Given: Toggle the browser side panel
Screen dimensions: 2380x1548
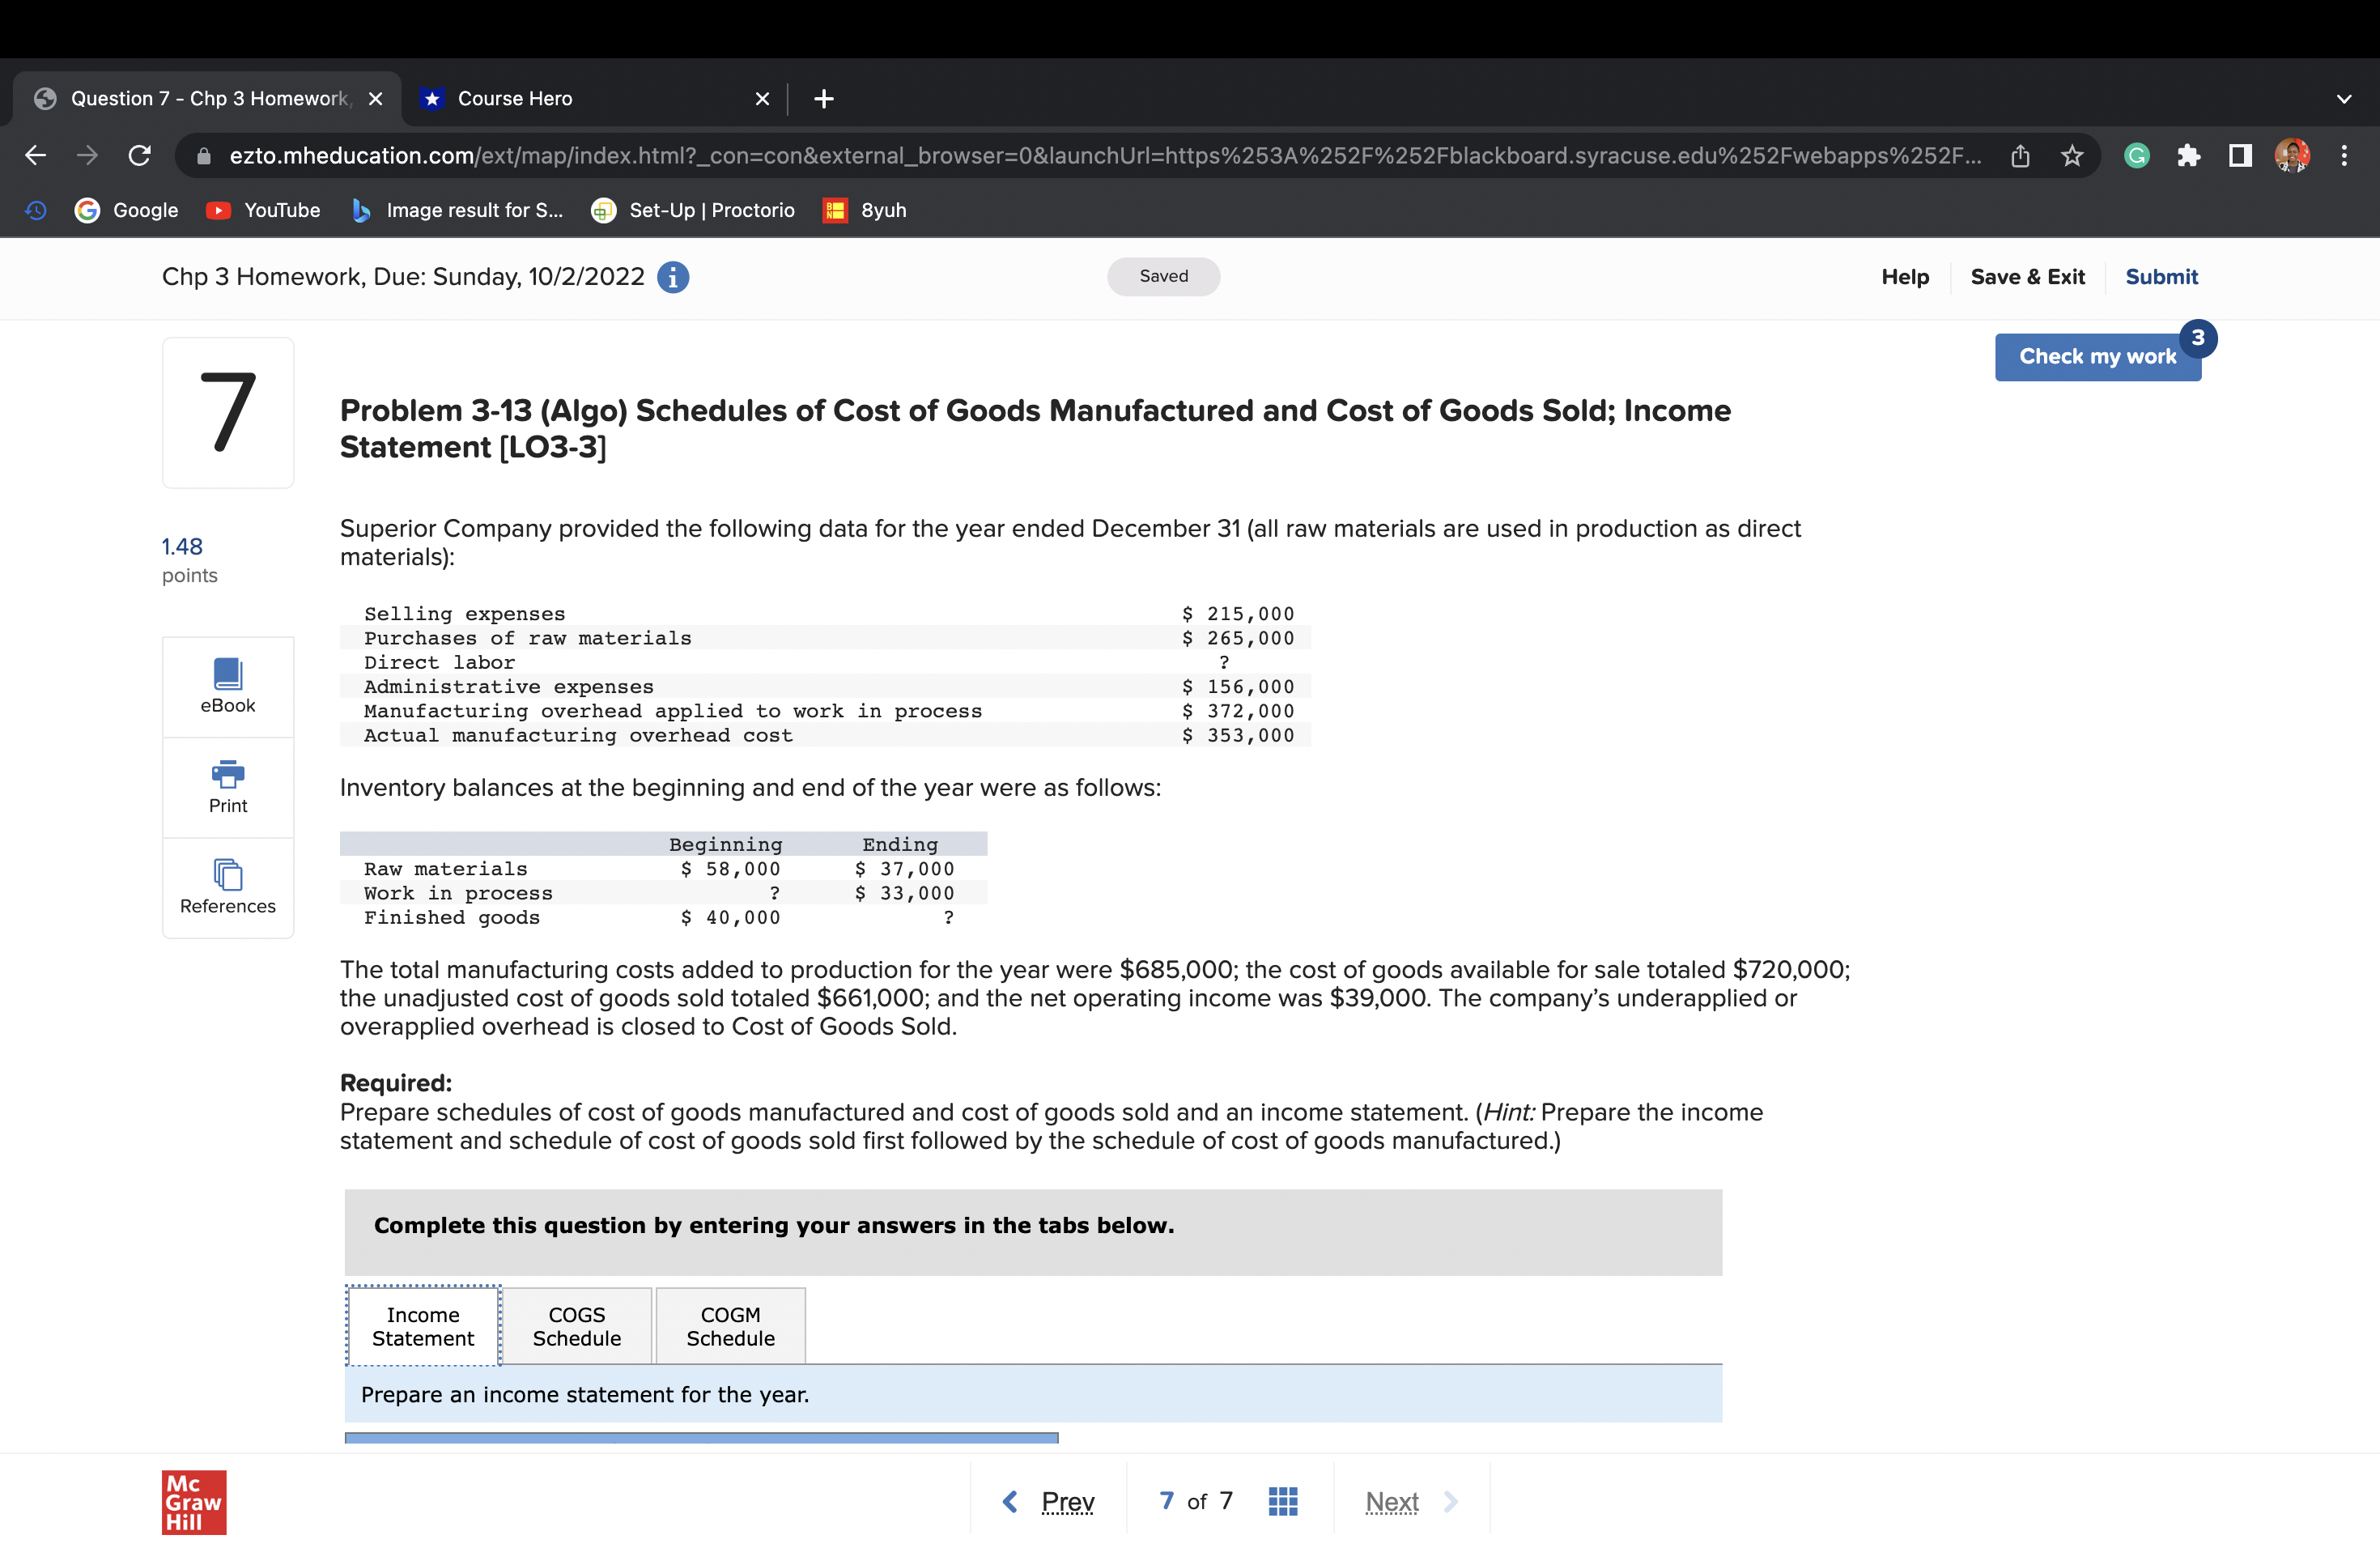Looking at the screenshot, I should coord(2240,156).
